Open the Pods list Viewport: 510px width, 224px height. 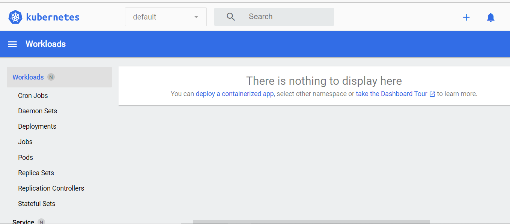(26, 158)
